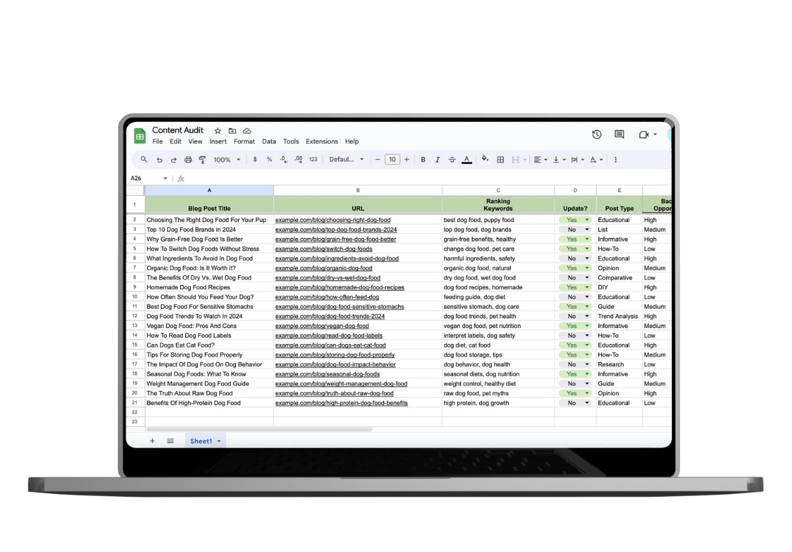Expand the Name box dropdown arrow

point(165,179)
